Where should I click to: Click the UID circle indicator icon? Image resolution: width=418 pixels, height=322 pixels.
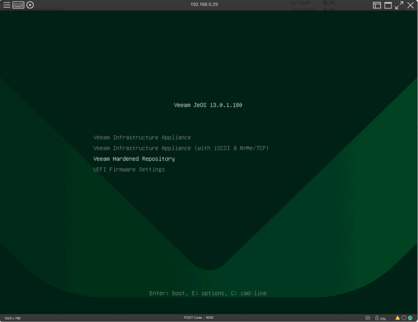[x=404, y=318]
